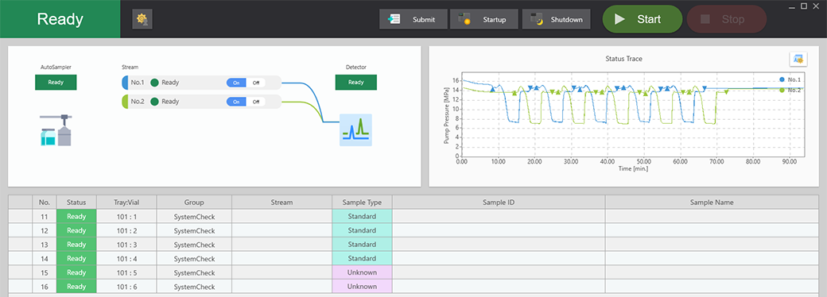This screenshot has width=827, height=297.
Task: Start the analysis run
Action: click(x=643, y=19)
